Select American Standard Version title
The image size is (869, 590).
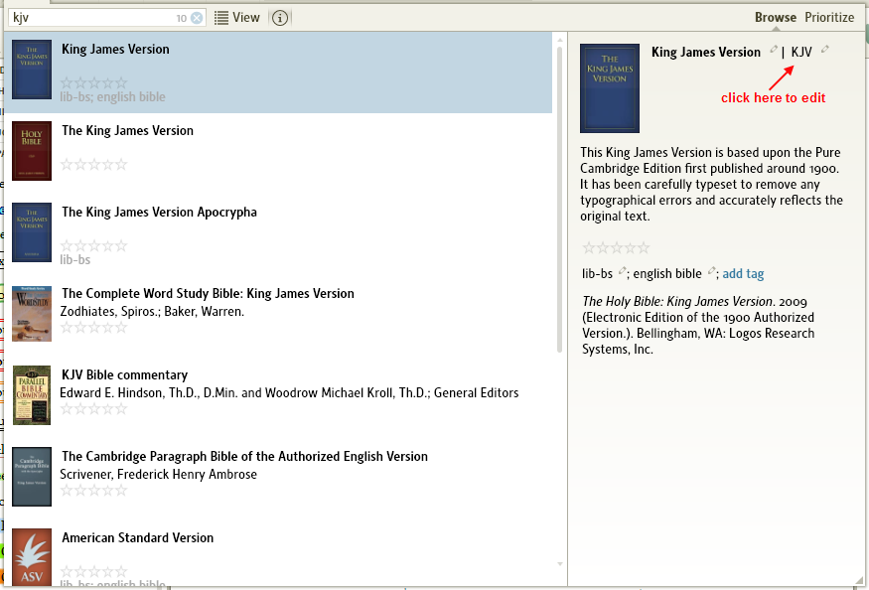pyautogui.click(x=137, y=538)
